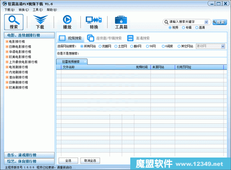Select the 56网 radio option
The height and width of the screenshot is (170, 231).
pyautogui.click(x=147, y=46)
